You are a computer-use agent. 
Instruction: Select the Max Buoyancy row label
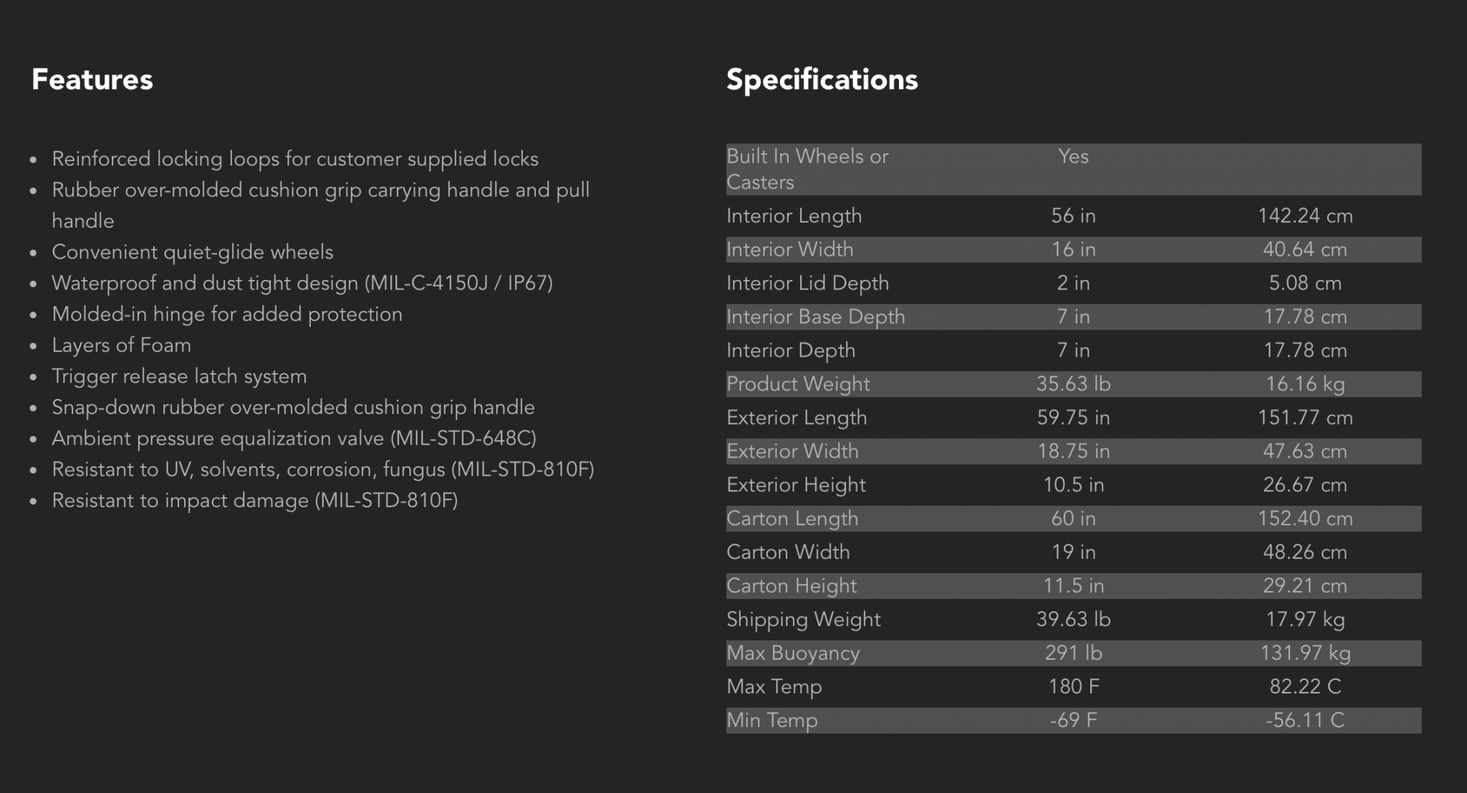click(793, 653)
